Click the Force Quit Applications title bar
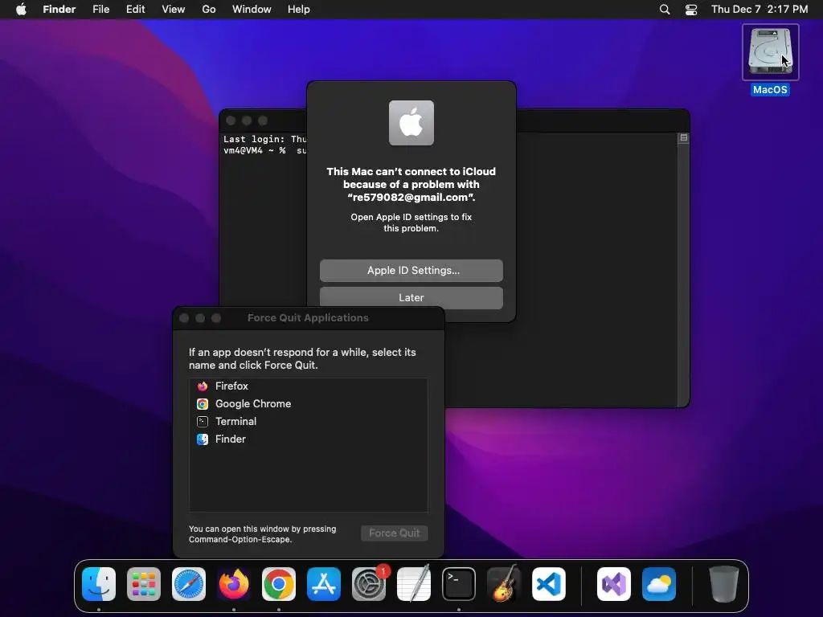Image resolution: width=823 pixels, height=617 pixels. point(308,318)
